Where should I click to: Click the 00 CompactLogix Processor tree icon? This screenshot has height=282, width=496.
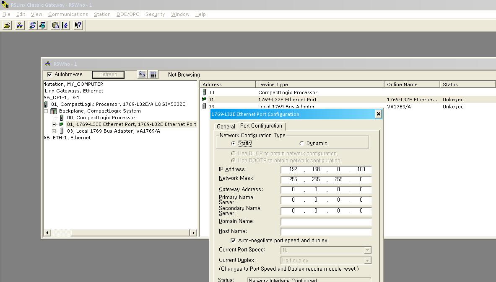[62, 118]
